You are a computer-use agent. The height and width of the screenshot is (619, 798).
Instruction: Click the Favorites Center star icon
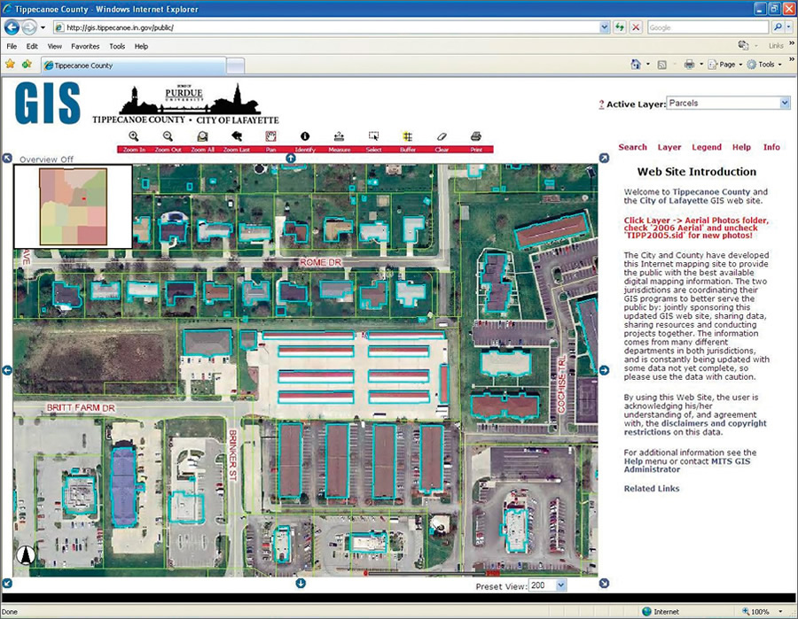(10, 65)
